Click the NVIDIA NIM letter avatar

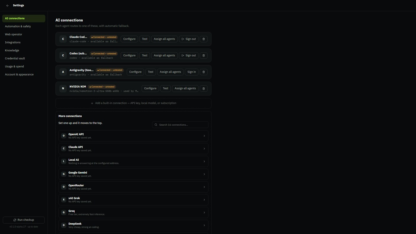63,89
